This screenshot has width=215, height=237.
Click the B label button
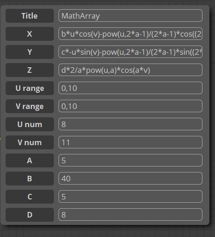[x=30, y=179]
